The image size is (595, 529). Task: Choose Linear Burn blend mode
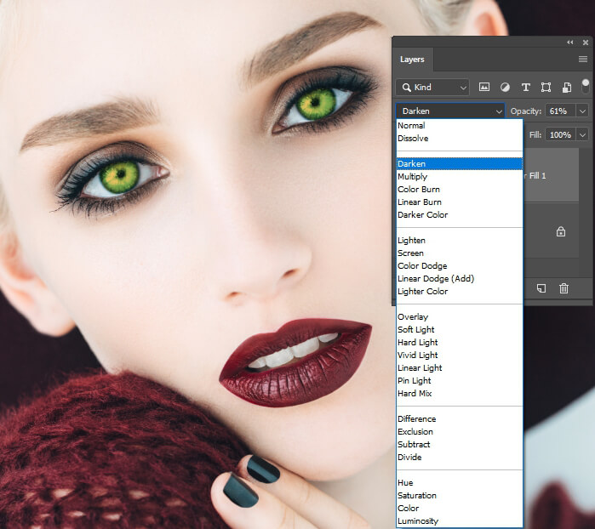(460, 202)
